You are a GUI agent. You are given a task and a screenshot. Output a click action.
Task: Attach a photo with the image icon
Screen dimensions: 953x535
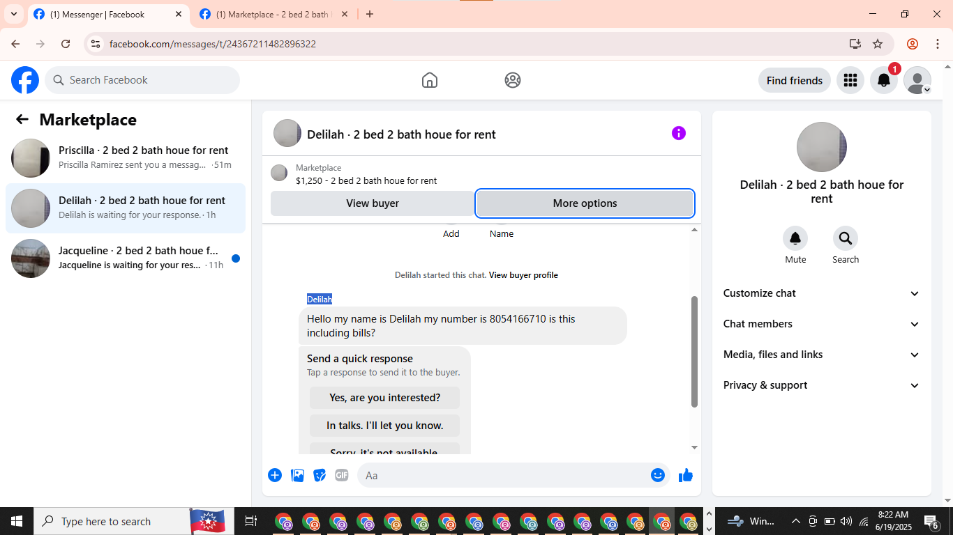click(298, 475)
